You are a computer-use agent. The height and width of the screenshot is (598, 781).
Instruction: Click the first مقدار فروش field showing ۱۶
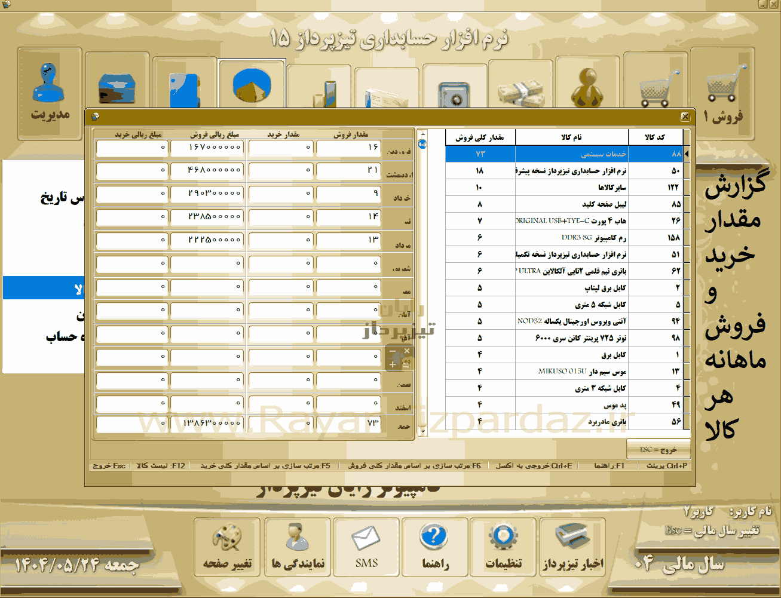[x=348, y=147]
